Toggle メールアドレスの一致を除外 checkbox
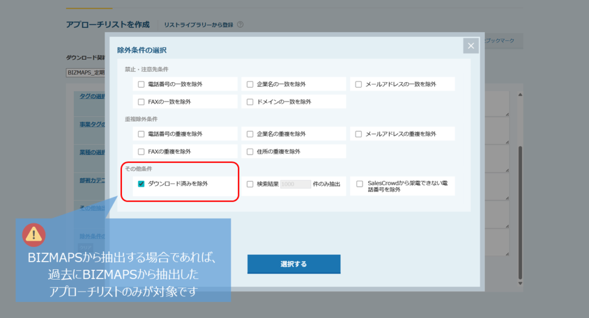 pyautogui.click(x=358, y=84)
